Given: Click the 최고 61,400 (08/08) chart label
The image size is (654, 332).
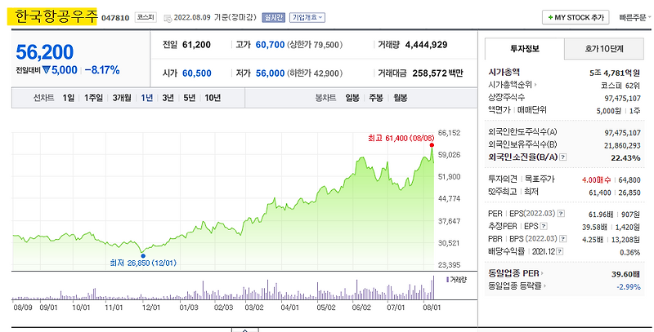Looking at the screenshot, I should 401,138.
